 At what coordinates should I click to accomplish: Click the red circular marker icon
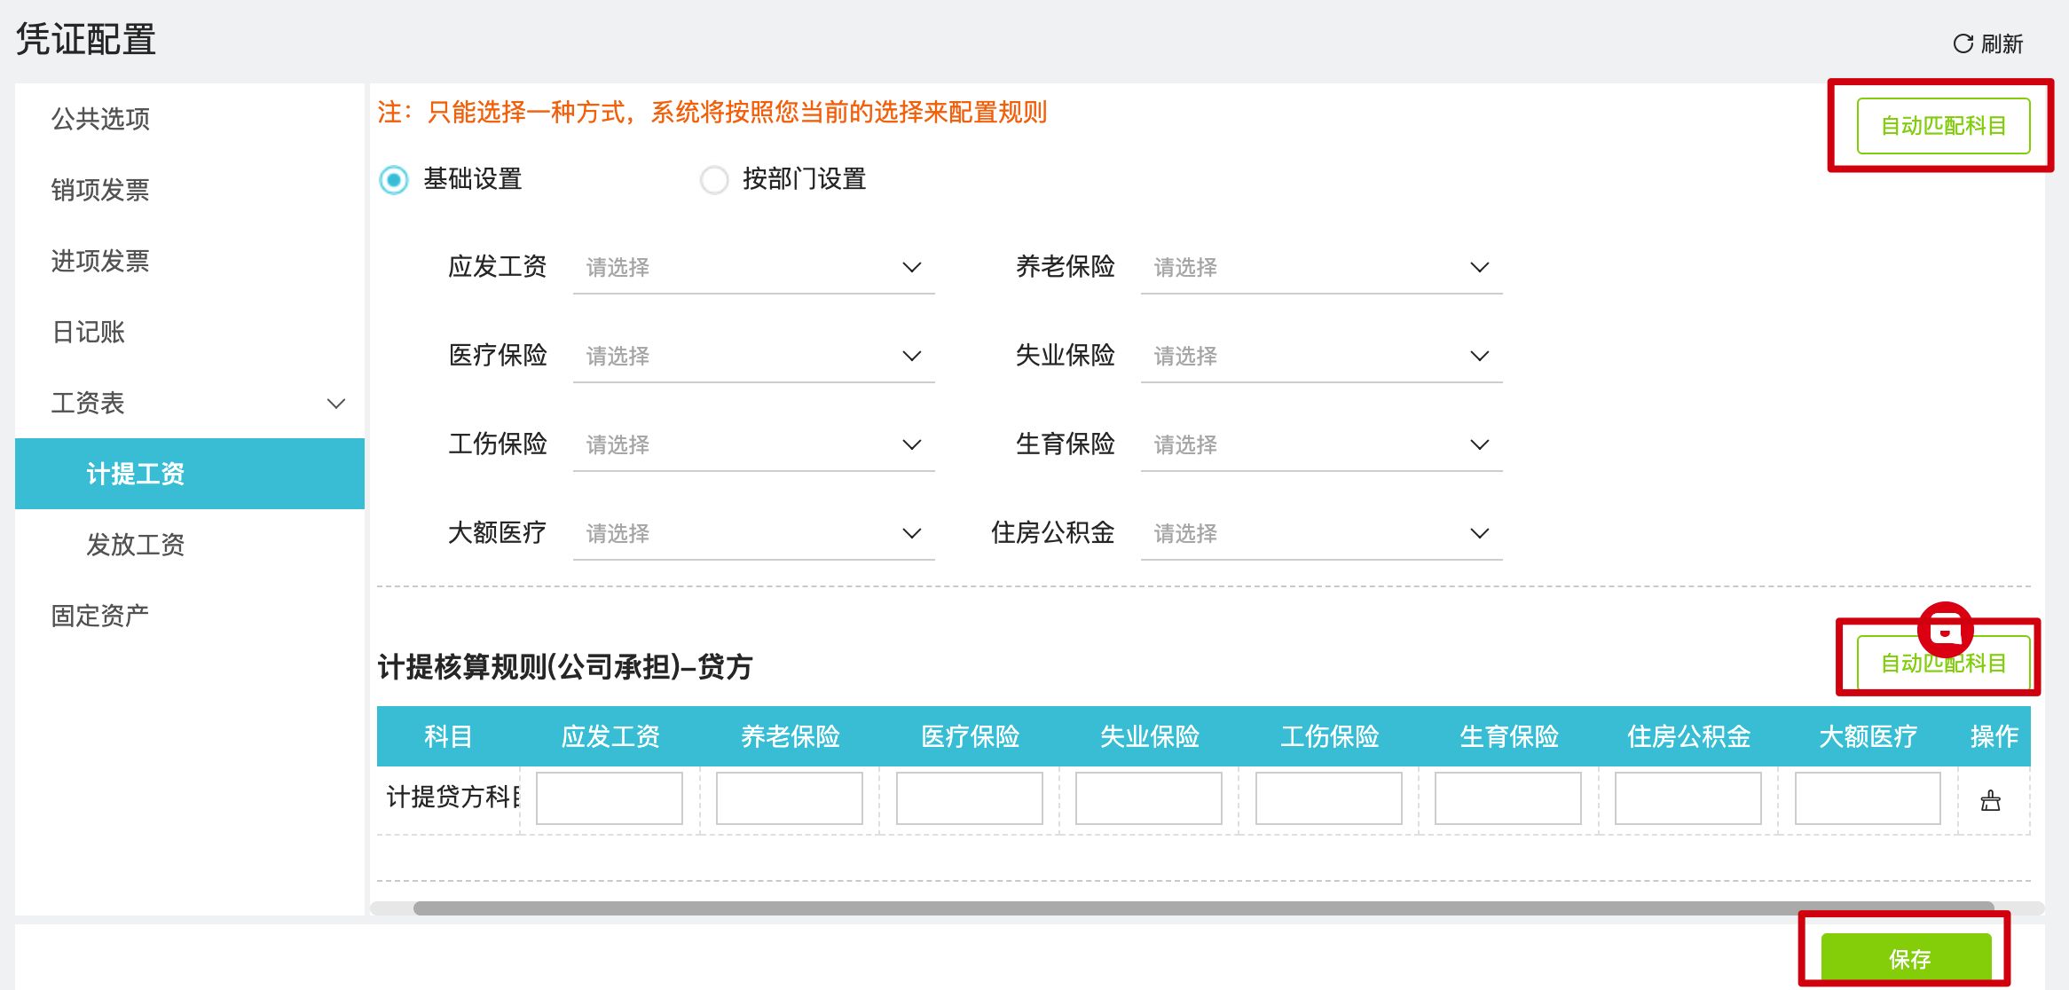[x=1945, y=630]
